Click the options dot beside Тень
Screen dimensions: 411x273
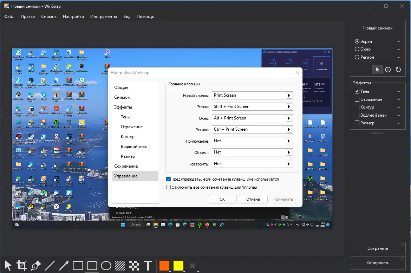(399, 91)
